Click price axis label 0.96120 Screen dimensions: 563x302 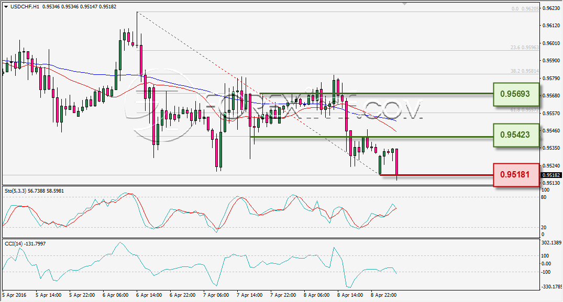551,26
